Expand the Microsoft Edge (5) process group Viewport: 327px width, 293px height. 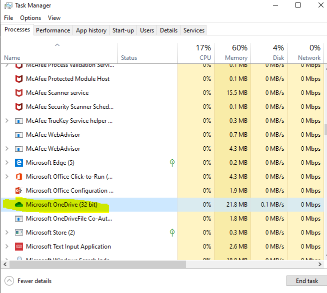[7, 162]
